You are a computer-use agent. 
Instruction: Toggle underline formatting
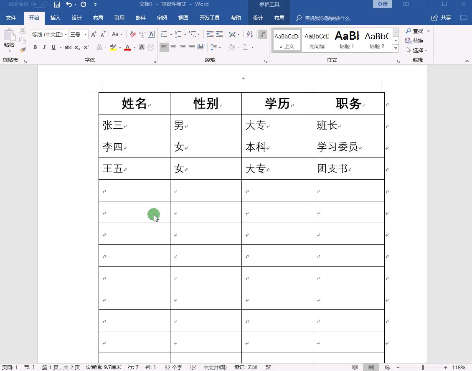(x=53, y=47)
